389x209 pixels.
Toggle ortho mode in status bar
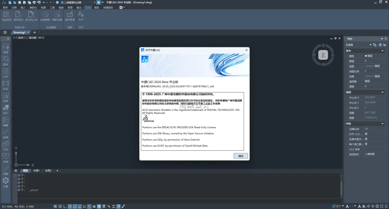(65, 206)
